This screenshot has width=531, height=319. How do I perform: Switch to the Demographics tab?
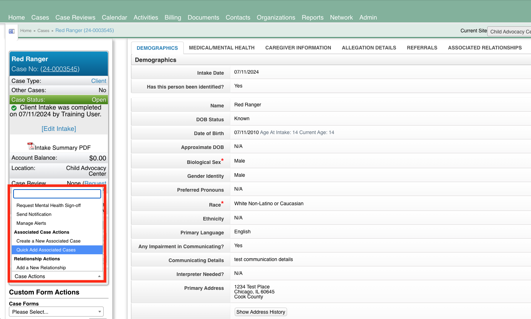point(157,48)
